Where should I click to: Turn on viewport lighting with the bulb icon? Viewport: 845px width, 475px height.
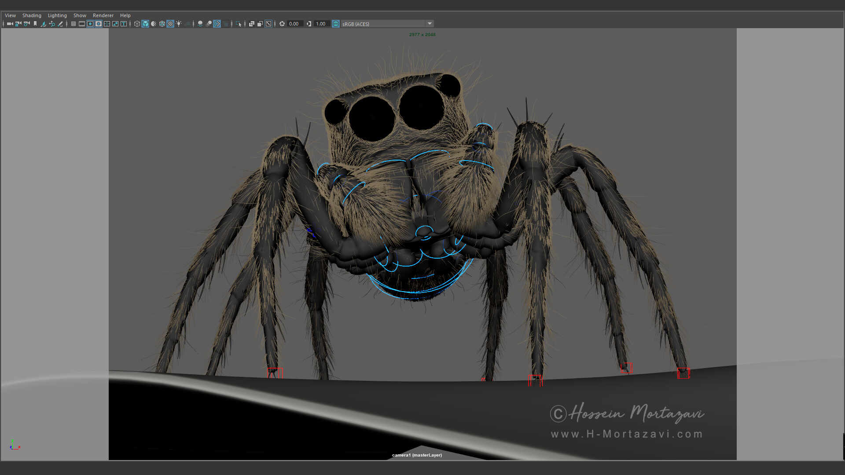pos(179,24)
